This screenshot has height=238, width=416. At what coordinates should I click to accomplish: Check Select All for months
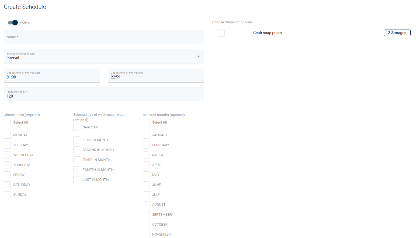point(146,122)
